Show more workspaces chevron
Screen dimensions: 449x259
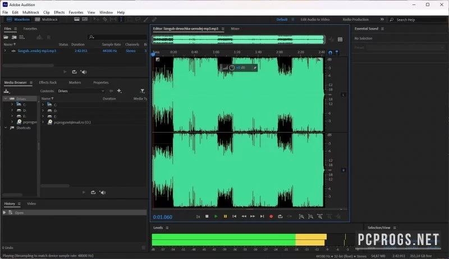(382, 20)
